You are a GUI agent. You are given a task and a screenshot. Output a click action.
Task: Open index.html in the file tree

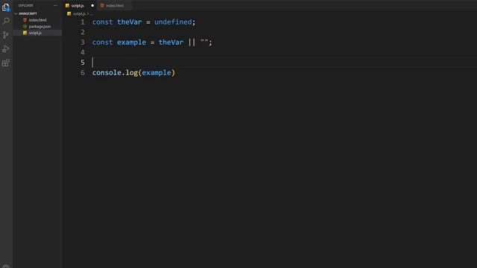[x=37, y=20]
